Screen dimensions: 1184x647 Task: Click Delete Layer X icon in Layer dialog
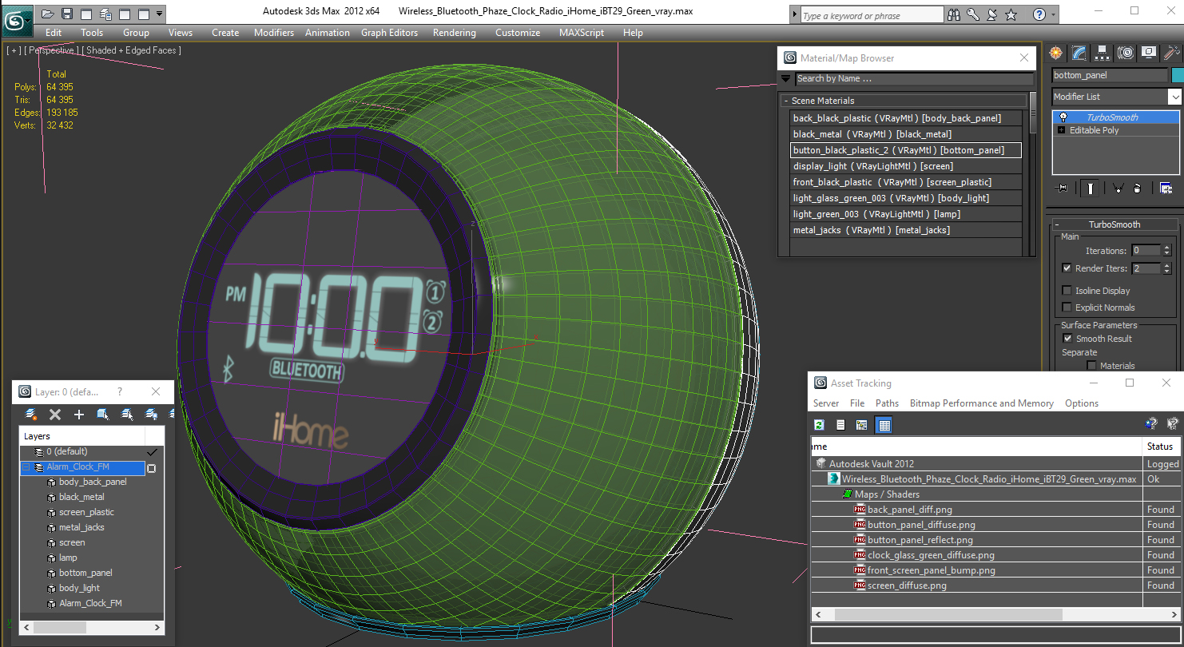(55, 414)
